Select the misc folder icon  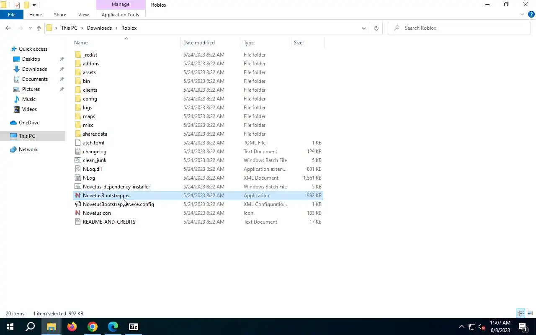click(x=78, y=125)
